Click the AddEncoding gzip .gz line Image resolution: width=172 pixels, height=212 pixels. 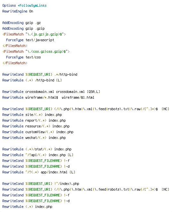[x=21, y=23]
